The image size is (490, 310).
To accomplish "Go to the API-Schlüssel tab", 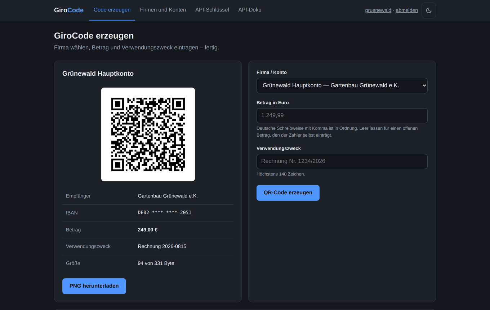I will [x=212, y=10].
